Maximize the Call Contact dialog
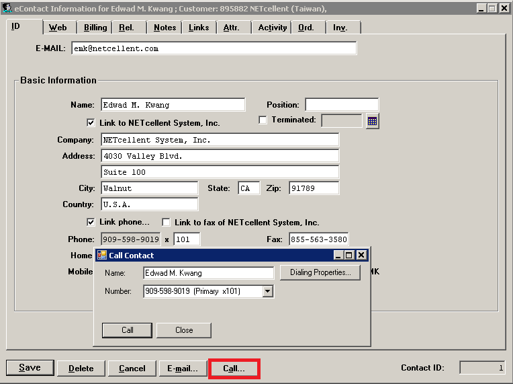 348,256
